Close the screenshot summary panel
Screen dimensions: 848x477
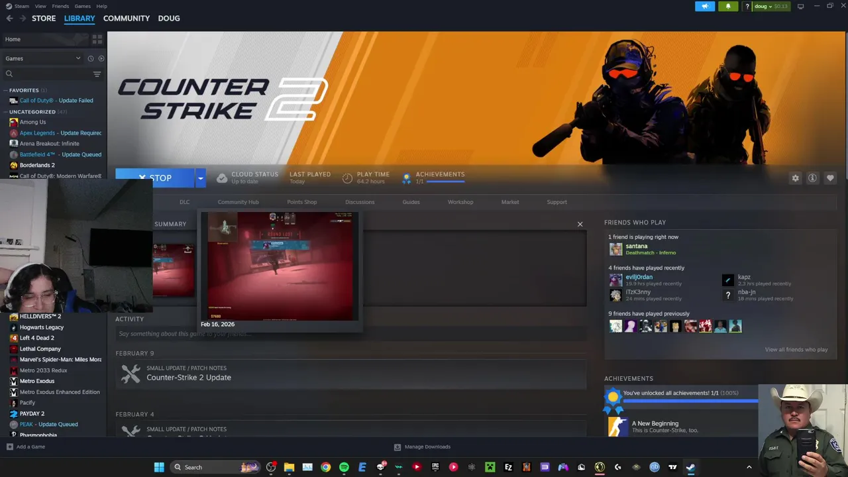click(x=580, y=225)
